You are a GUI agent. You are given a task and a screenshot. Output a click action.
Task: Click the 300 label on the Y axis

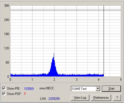click(6, 6)
